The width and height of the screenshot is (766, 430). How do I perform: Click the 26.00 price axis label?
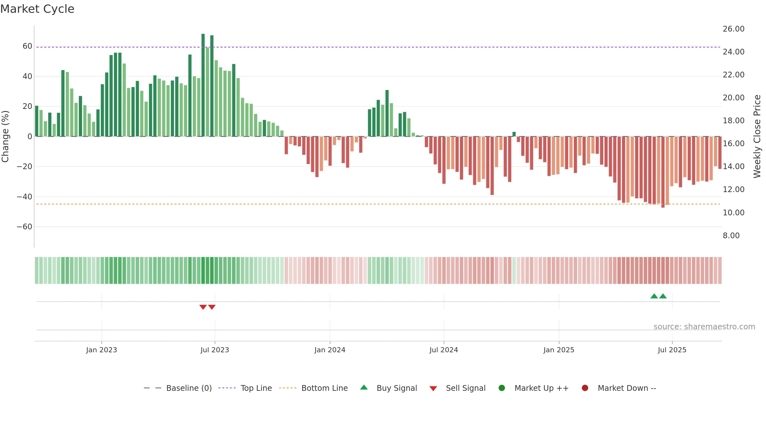click(733, 29)
